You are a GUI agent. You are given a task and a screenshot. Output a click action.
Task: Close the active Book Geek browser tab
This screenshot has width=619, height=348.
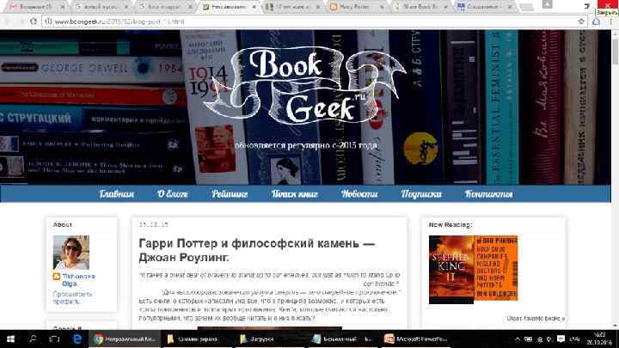[x=254, y=7]
